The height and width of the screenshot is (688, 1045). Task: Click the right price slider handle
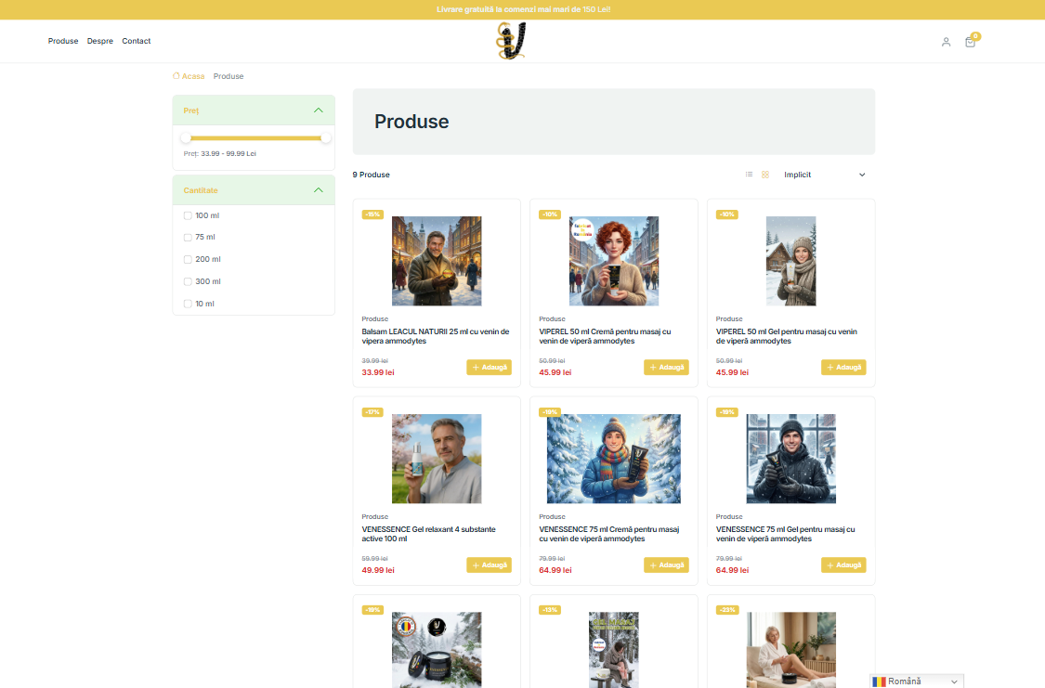(326, 137)
